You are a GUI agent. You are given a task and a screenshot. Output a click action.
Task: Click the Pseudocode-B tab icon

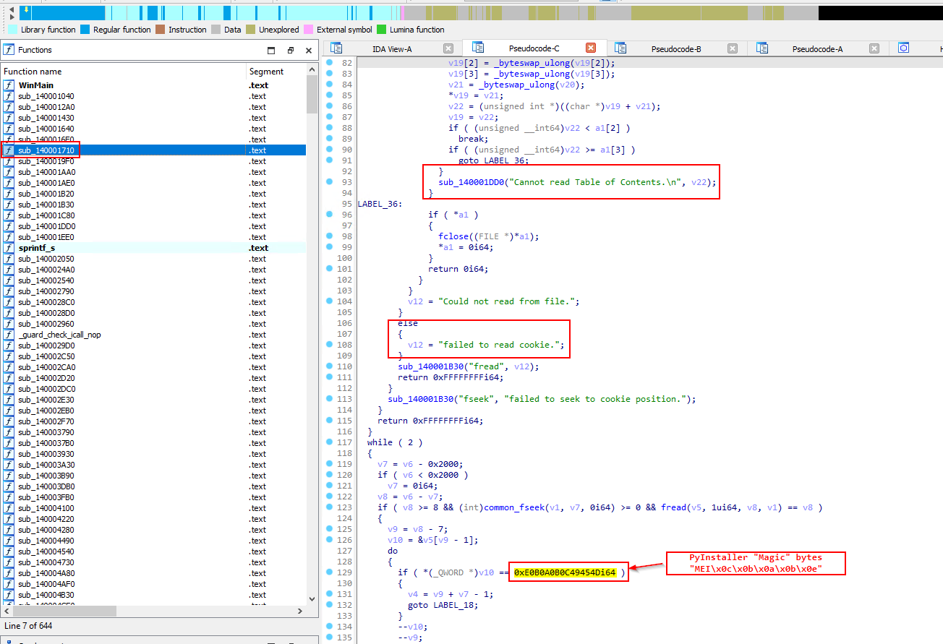620,48
